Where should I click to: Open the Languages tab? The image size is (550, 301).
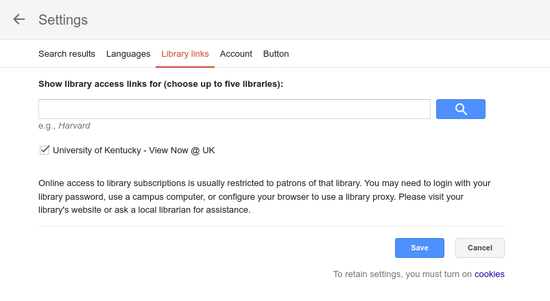pyautogui.click(x=128, y=54)
